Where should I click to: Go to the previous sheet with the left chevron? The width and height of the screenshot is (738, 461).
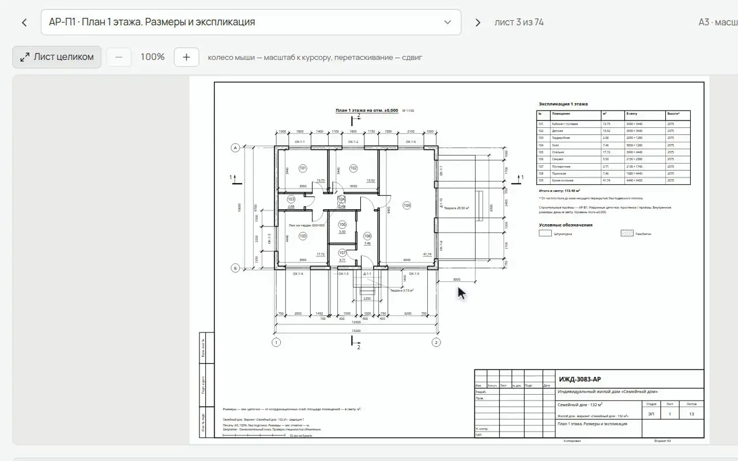24,22
